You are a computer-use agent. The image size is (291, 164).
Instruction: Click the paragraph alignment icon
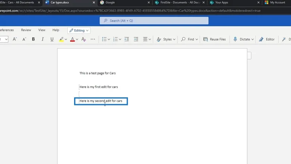(x=145, y=39)
